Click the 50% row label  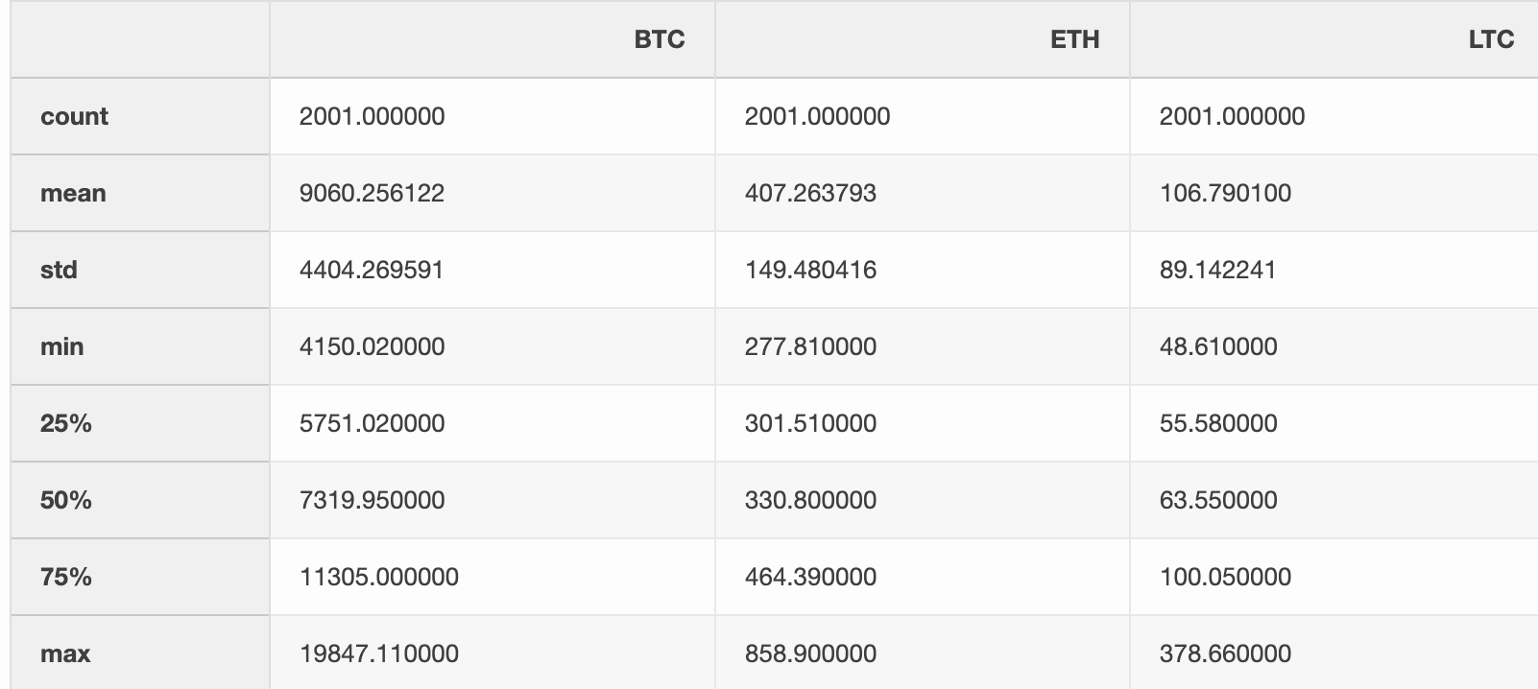[x=65, y=500]
